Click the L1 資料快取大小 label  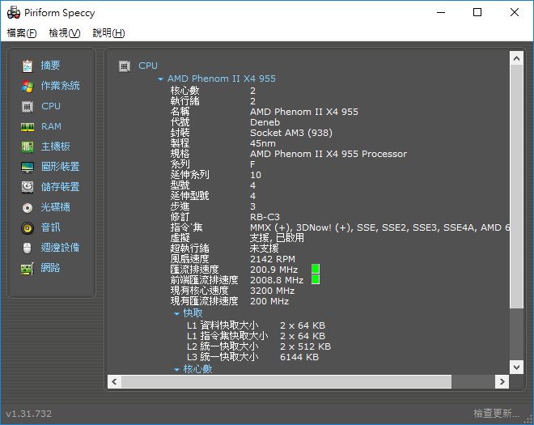222,325
